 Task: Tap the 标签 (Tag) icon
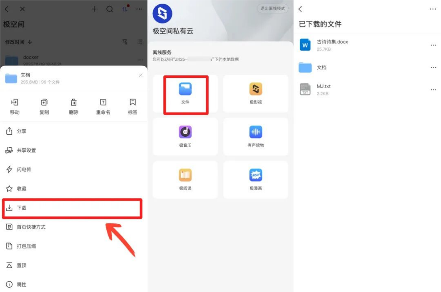tap(132, 103)
